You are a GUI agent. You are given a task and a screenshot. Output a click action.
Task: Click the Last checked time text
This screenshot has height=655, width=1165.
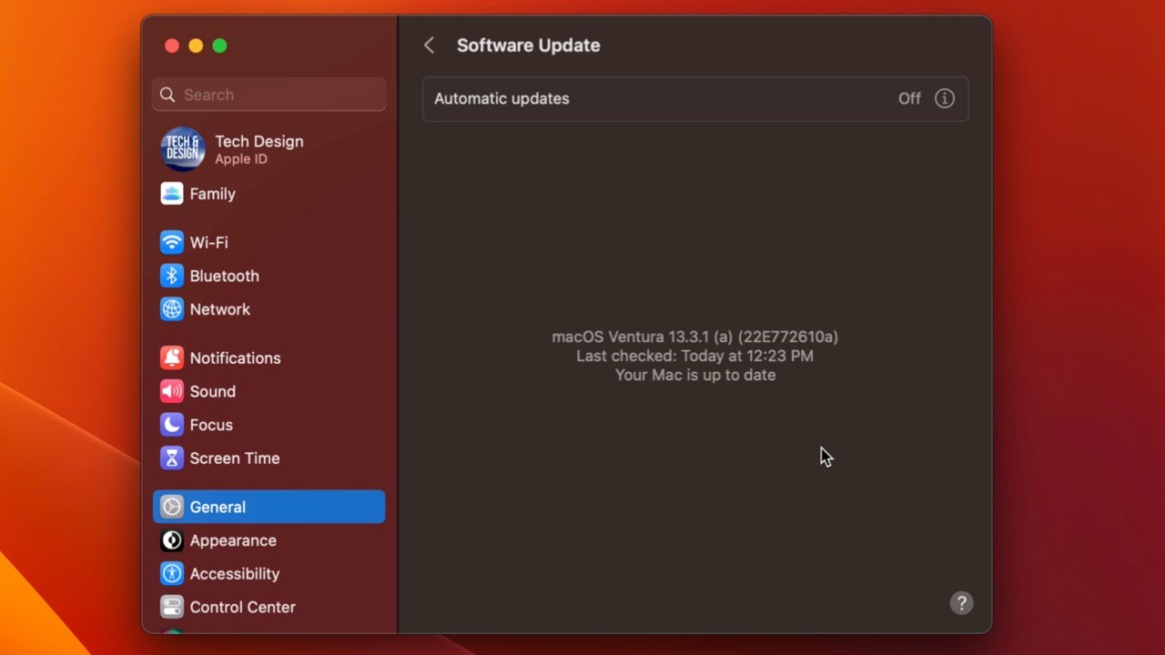coord(694,356)
